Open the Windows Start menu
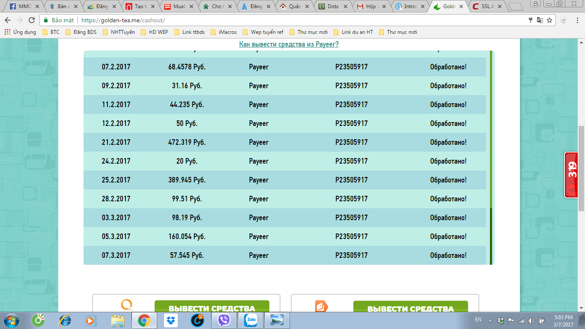 click(10, 320)
